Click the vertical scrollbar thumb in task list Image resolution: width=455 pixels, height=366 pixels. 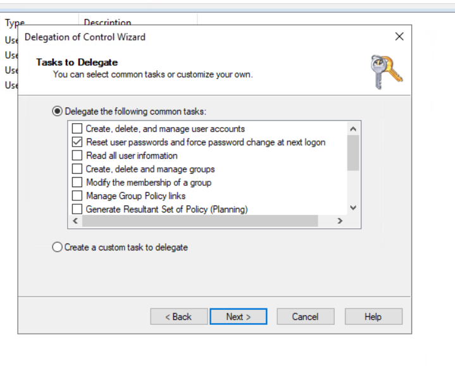[353, 153]
